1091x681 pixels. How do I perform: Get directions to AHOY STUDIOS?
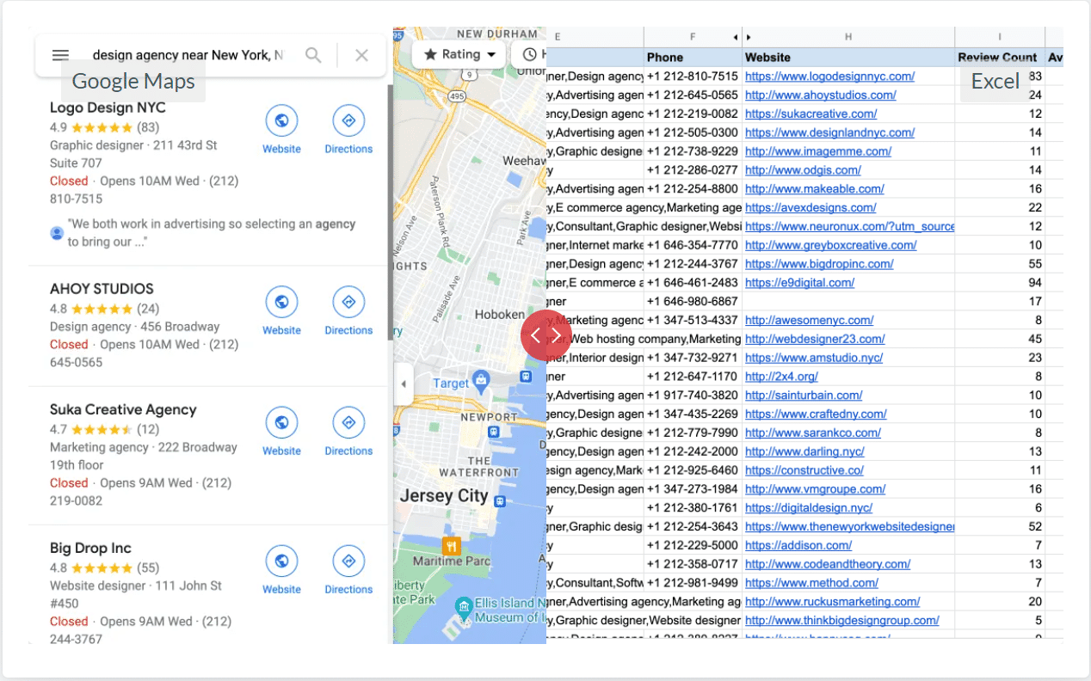pos(348,303)
